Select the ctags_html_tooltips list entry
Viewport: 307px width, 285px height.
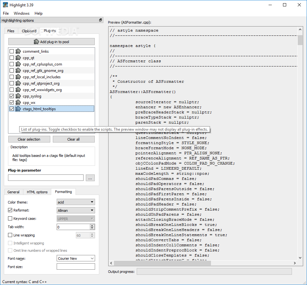coord(52,109)
